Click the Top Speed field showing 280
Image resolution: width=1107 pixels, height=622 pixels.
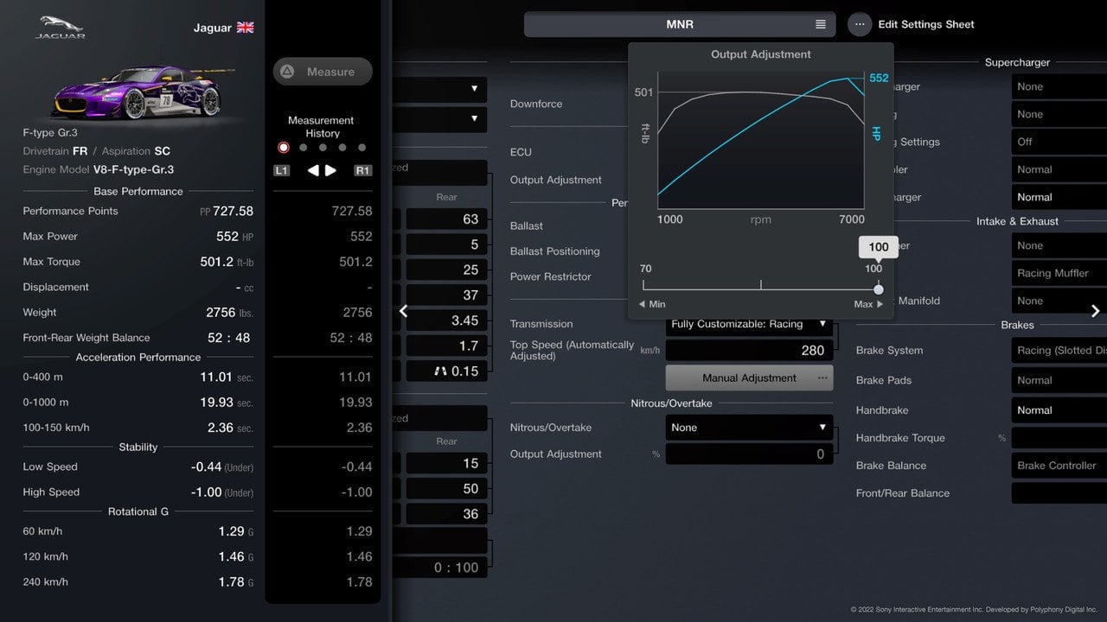point(749,350)
